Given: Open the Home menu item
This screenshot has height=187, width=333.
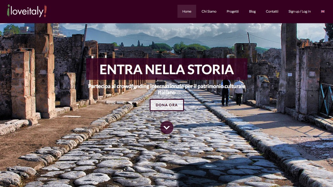Looking at the screenshot, I should [x=187, y=11].
